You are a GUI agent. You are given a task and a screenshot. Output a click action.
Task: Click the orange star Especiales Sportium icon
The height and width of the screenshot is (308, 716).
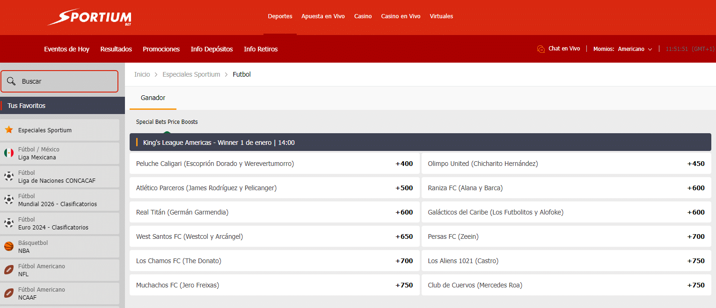[9, 130]
